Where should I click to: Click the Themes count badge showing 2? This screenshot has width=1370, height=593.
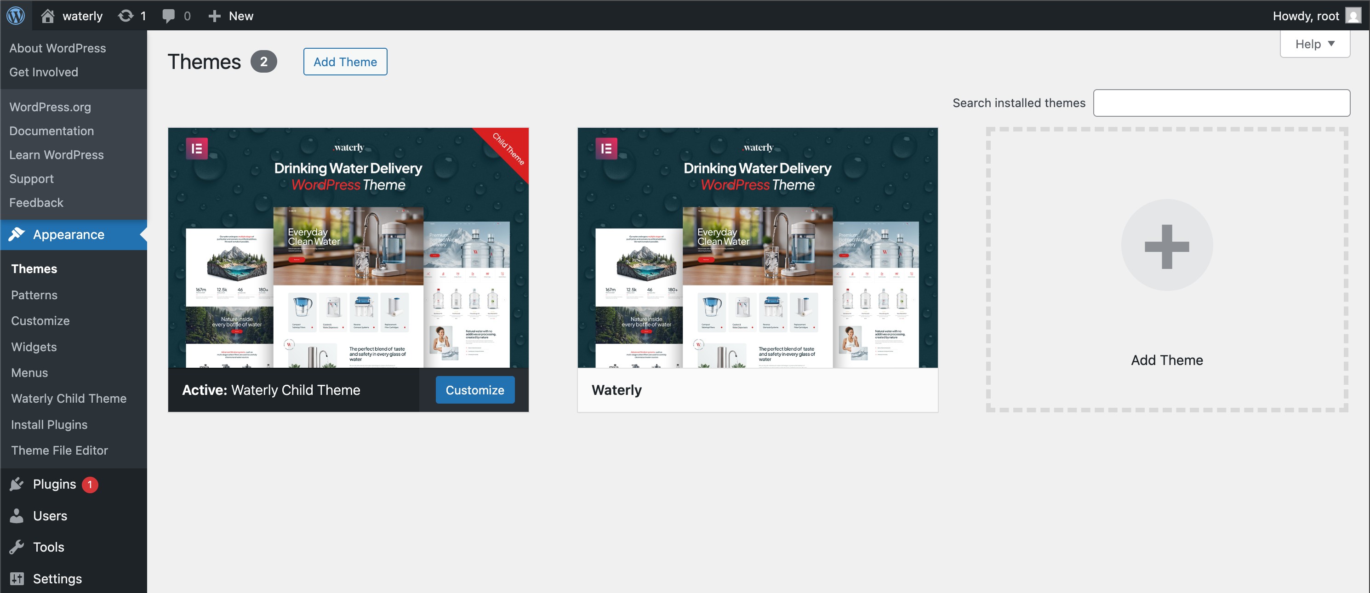[x=264, y=62]
